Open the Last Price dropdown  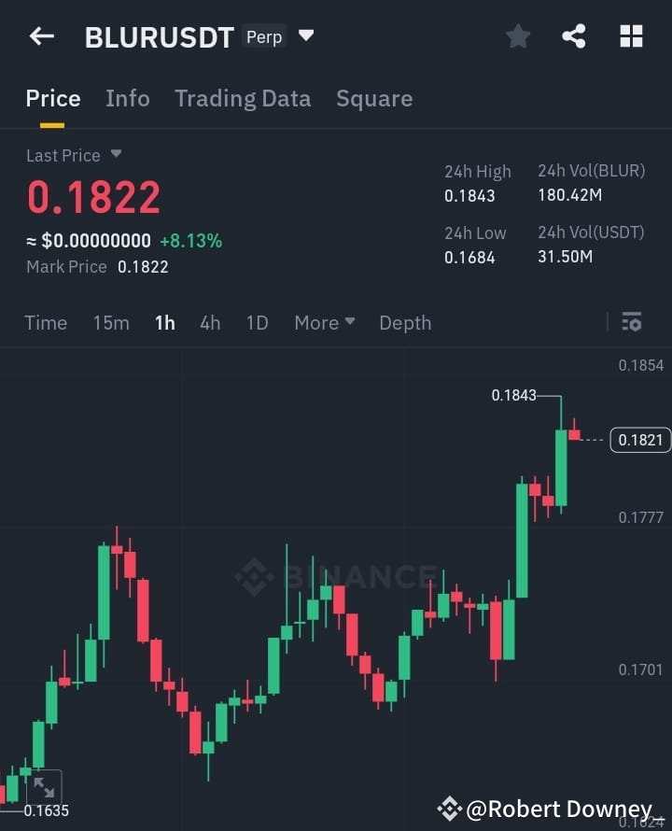(115, 155)
